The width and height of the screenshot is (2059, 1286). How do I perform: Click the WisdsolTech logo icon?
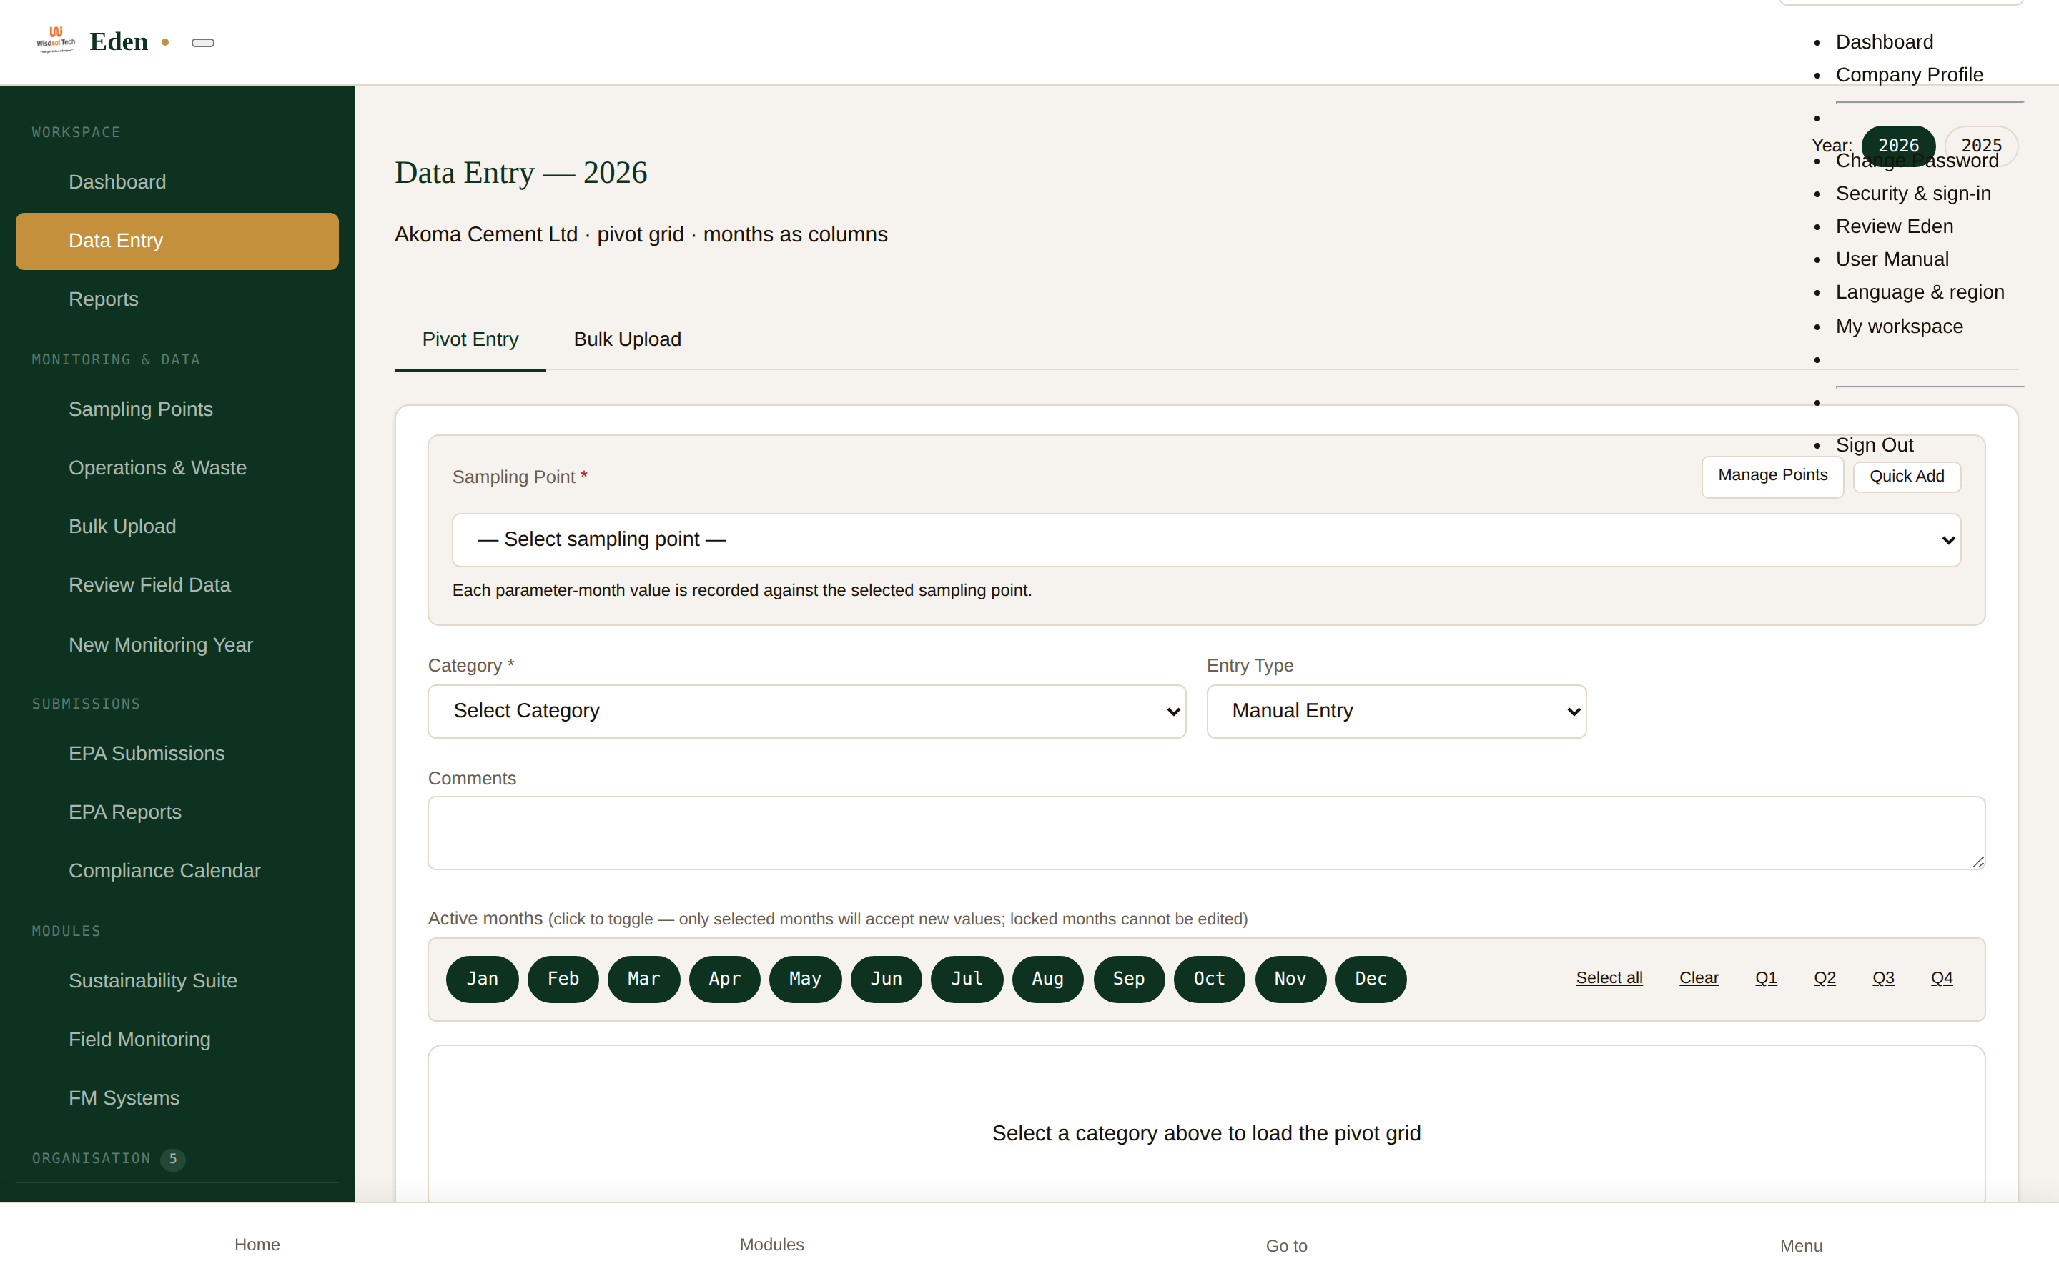56,40
